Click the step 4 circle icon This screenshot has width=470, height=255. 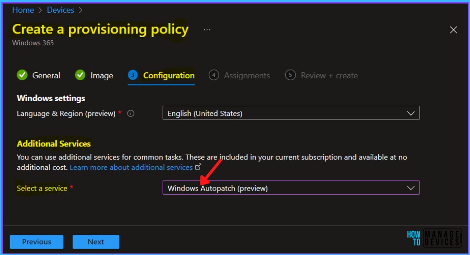pyautogui.click(x=214, y=75)
